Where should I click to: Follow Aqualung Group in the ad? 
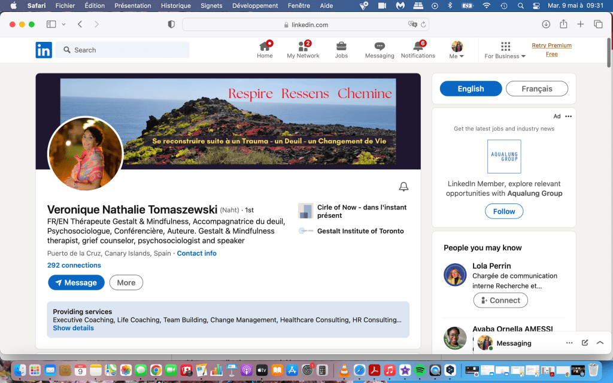click(504, 211)
